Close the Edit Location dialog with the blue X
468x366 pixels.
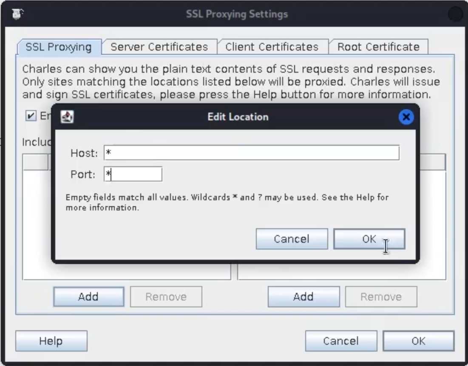[406, 117]
